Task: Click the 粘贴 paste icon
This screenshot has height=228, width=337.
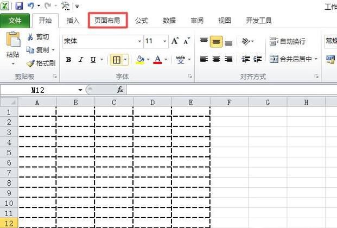Action: coord(13,40)
